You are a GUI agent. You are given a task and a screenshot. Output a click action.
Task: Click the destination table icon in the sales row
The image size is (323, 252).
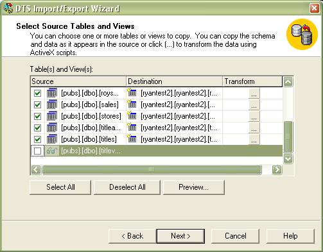tap(132, 104)
